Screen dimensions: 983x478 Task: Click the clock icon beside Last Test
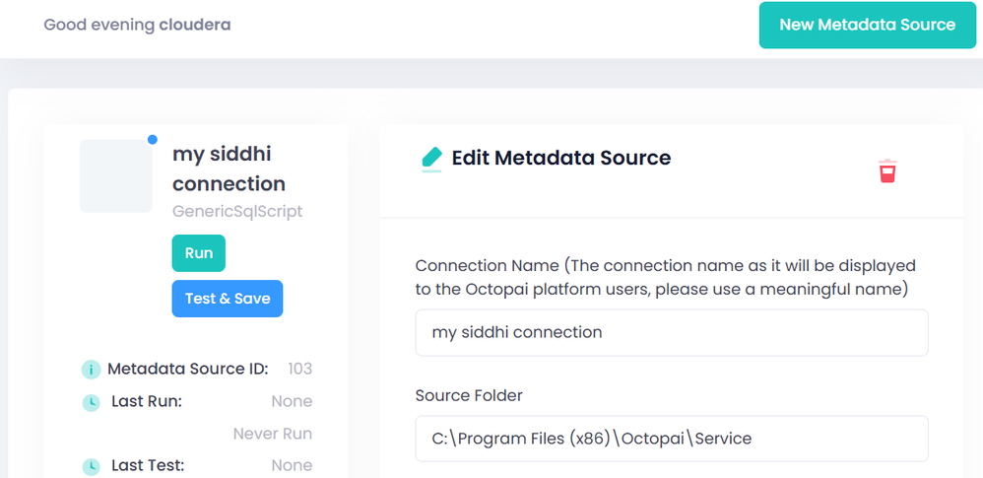point(91,466)
